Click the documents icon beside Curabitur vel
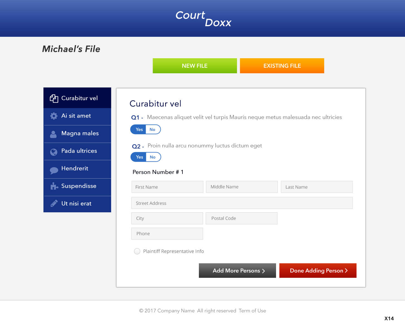Image resolution: width=405 pixels, height=326 pixels. (x=54, y=98)
